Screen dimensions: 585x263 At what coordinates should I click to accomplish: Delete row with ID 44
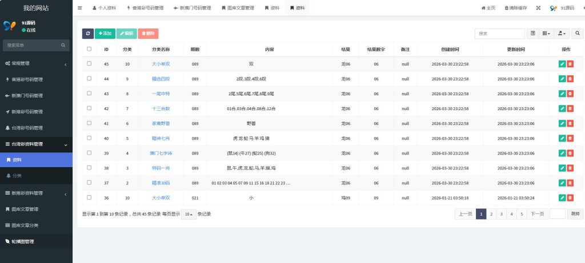tap(570, 79)
